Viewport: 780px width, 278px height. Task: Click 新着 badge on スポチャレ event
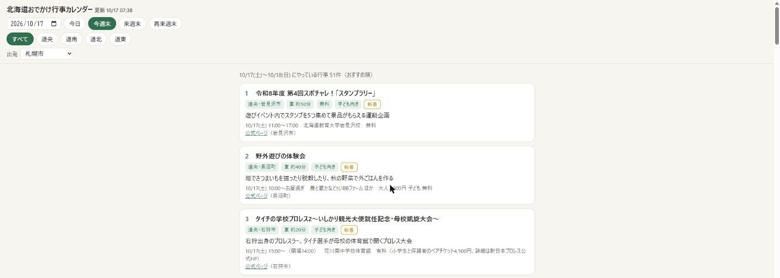(373, 104)
